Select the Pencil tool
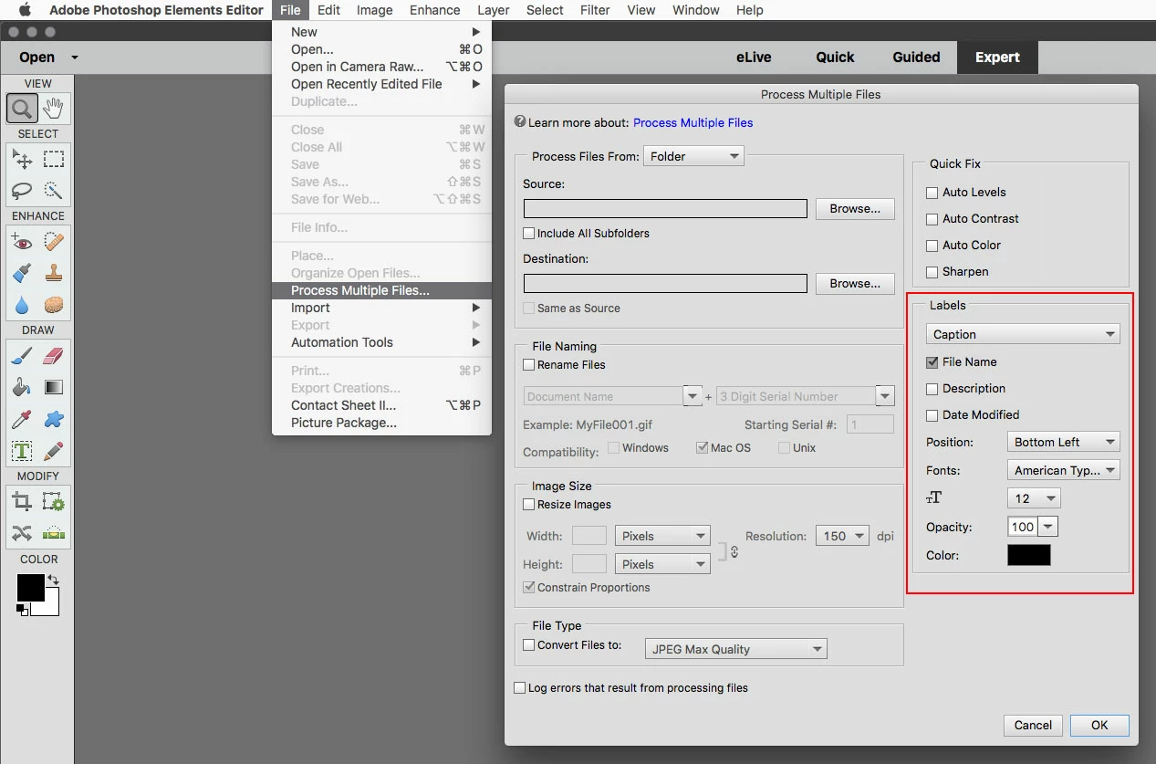This screenshot has height=764, width=1156. point(54,451)
